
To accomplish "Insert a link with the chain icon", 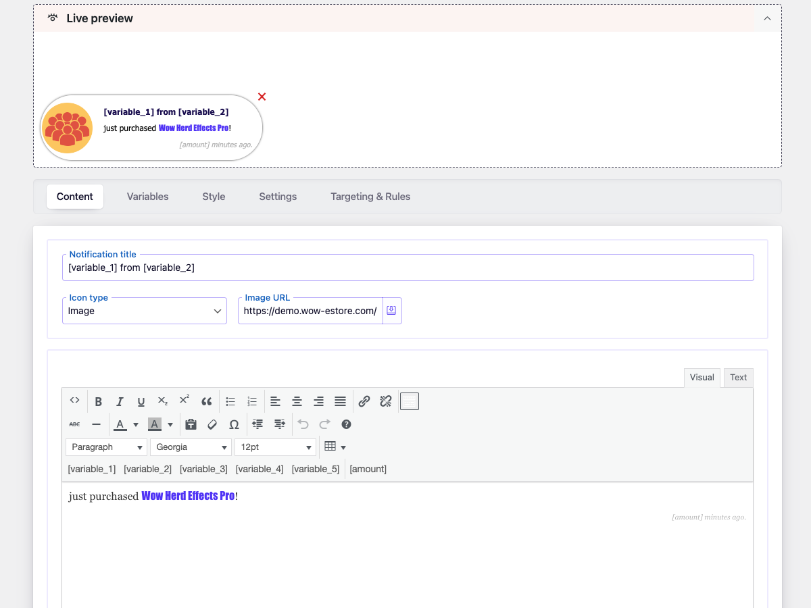I will click(x=364, y=401).
